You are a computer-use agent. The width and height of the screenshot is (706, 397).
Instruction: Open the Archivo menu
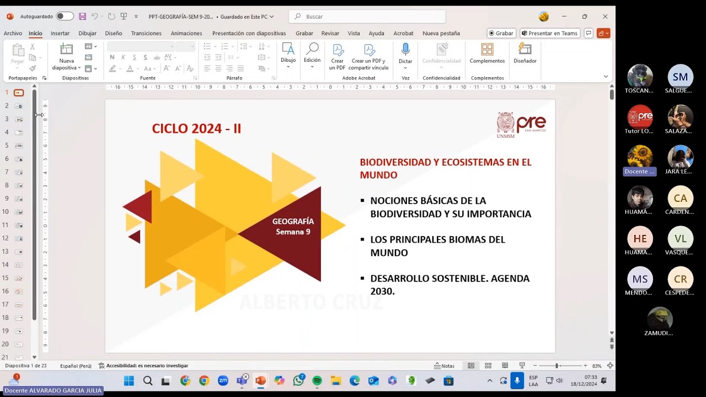point(13,33)
